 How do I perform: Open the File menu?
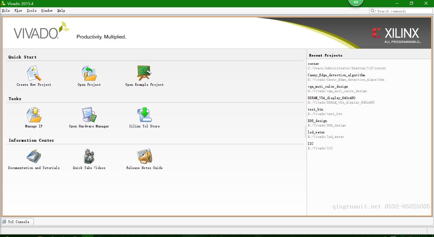[x=6, y=10]
